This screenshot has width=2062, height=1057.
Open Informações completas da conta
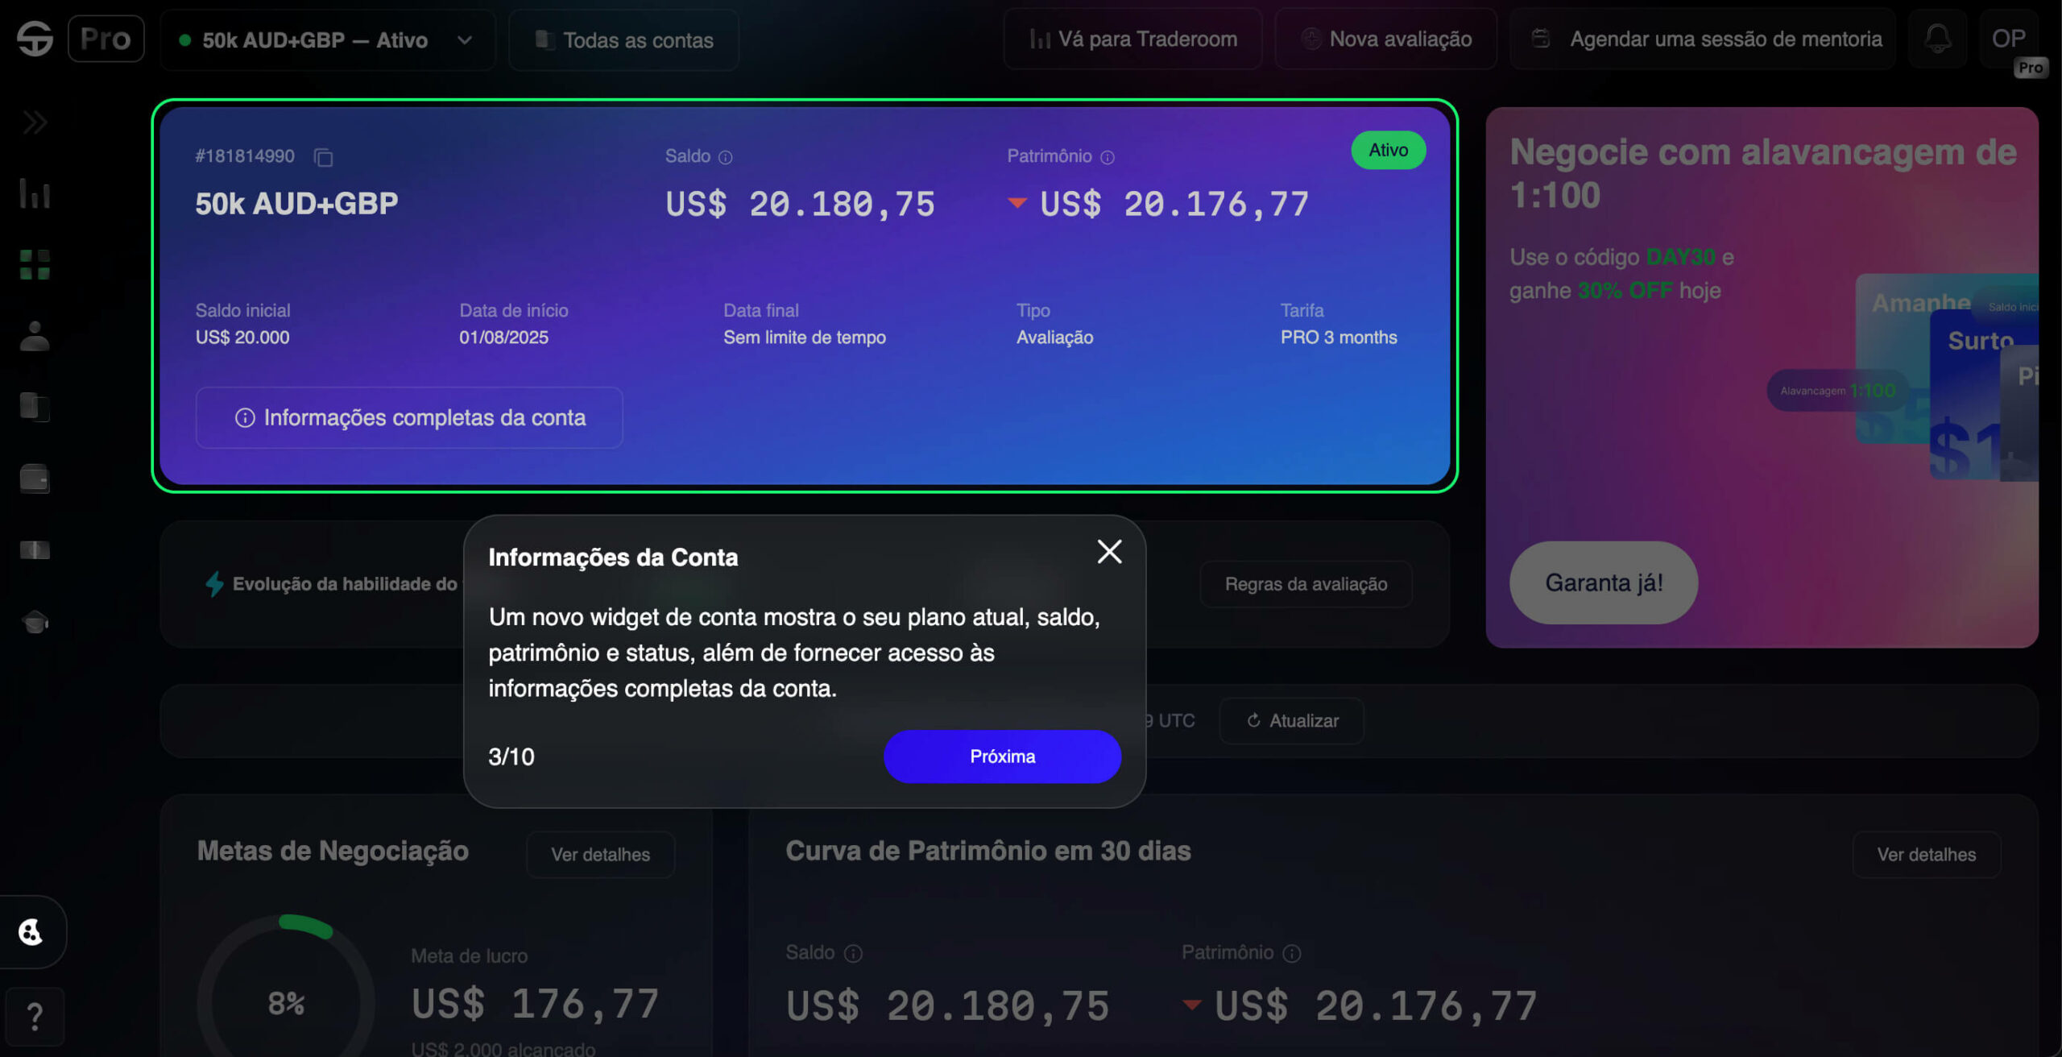click(409, 417)
